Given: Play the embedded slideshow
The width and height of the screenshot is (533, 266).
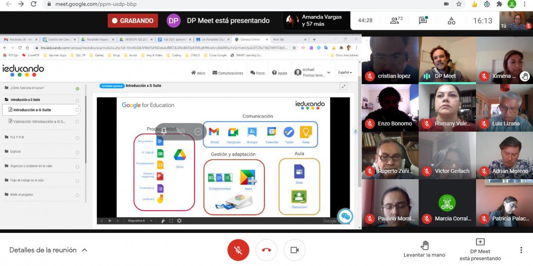Looking at the screenshot, I should pos(110,221).
